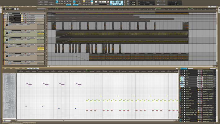Solo the Kick track in piano roll pane
Screen dimensions: 220x124
pyautogui.click(x=200, y=86)
